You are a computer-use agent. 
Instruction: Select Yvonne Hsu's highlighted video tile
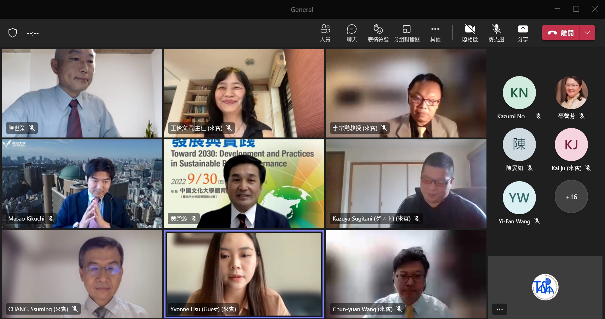[x=244, y=274]
